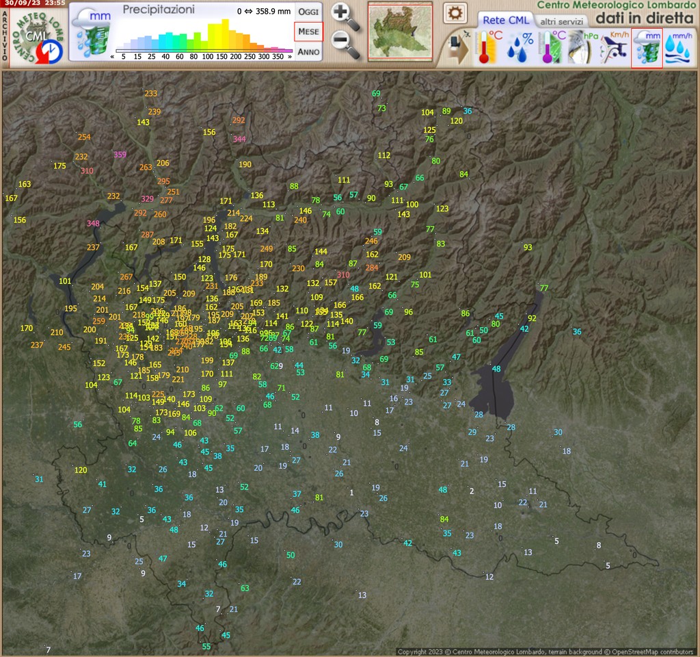Select station reading 329

pos(148,199)
